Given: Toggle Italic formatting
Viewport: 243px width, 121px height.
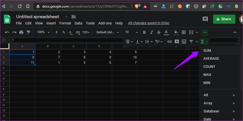Looking at the screenshot, I should [x=152, y=32].
